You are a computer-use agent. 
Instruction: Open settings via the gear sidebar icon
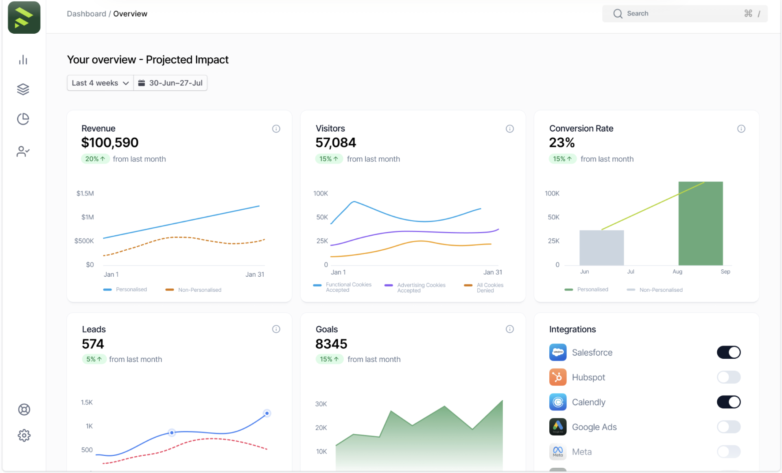coord(24,435)
